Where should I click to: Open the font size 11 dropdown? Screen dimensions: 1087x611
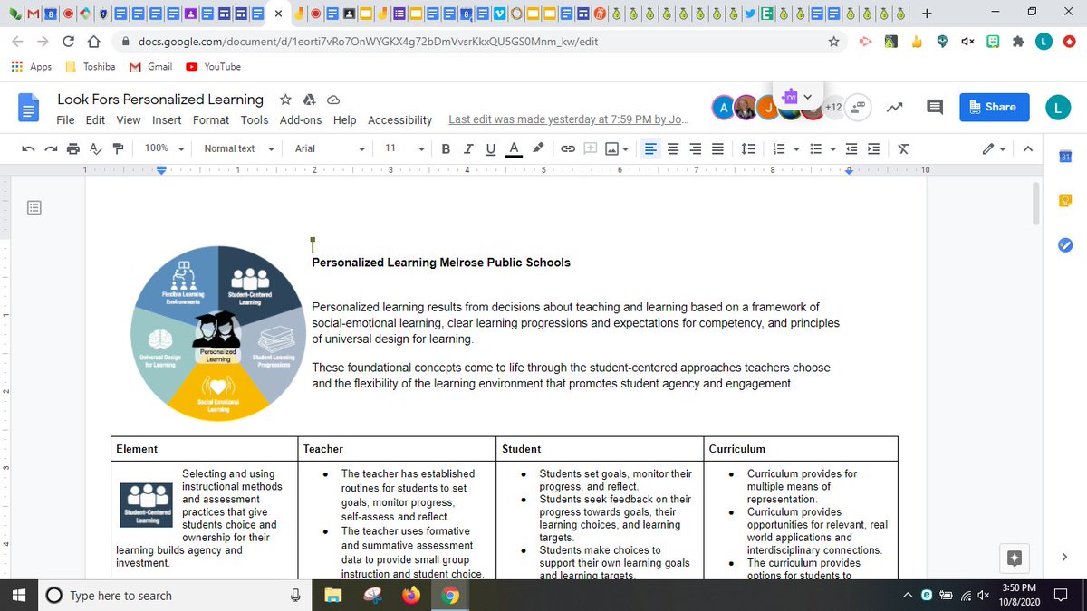coord(404,148)
